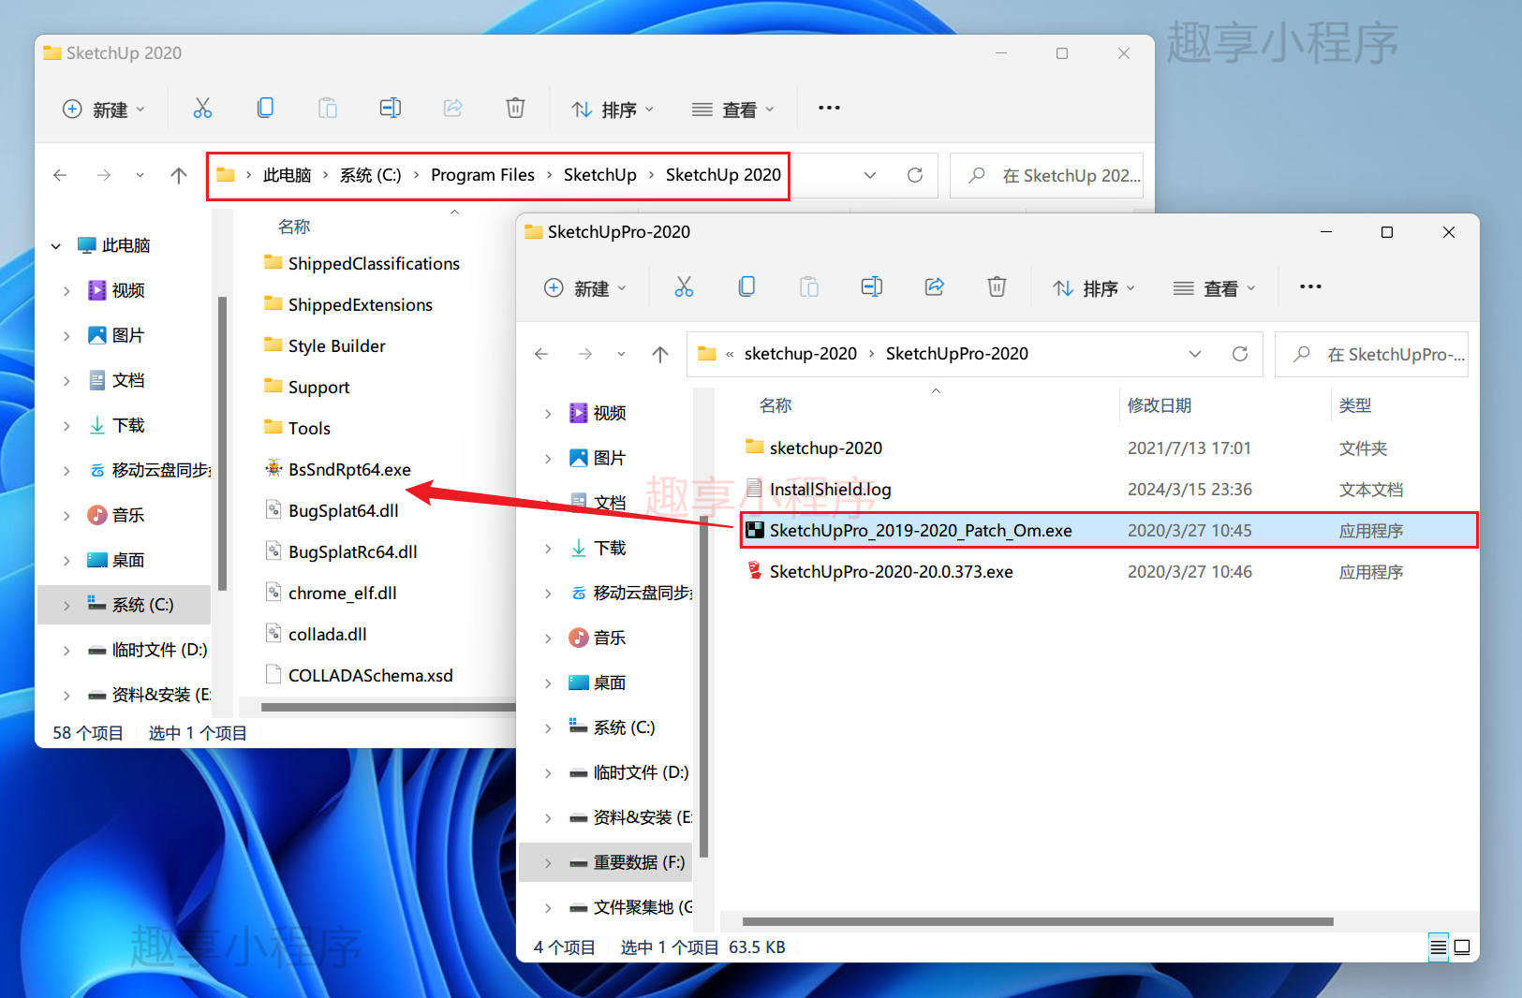Sort by 名称 column header in SketchUpPro-2020 window
1522x998 pixels.
click(x=776, y=405)
